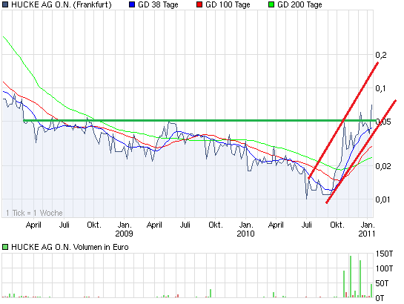Click the tallest green volume bar
The height and width of the screenshot is (304, 404).
coord(351,277)
